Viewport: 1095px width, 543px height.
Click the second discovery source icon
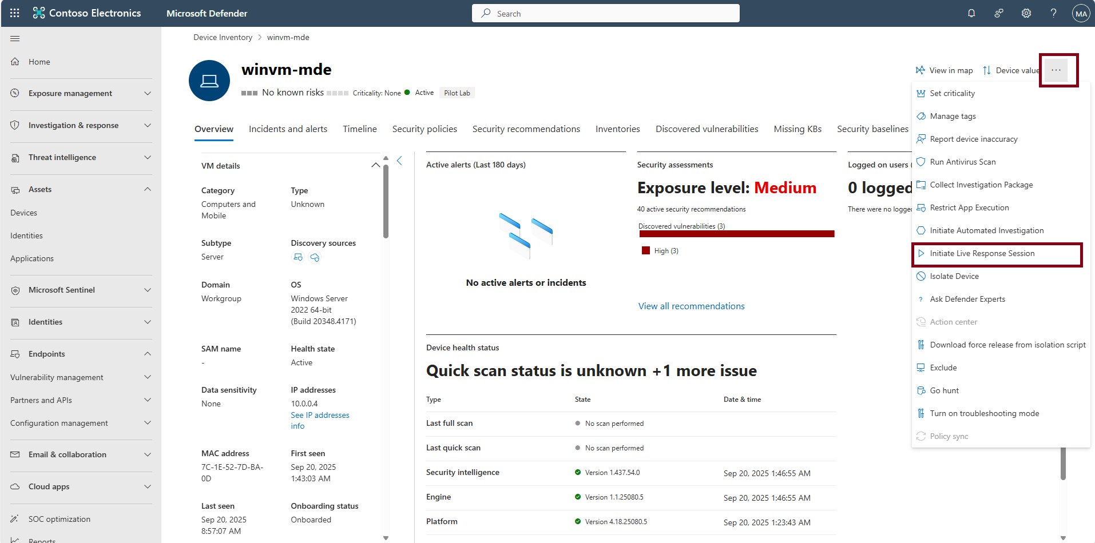315,257
